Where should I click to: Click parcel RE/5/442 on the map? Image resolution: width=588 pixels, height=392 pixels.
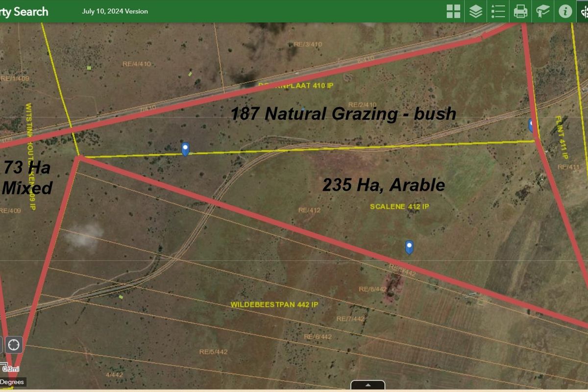pyautogui.click(x=213, y=352)
